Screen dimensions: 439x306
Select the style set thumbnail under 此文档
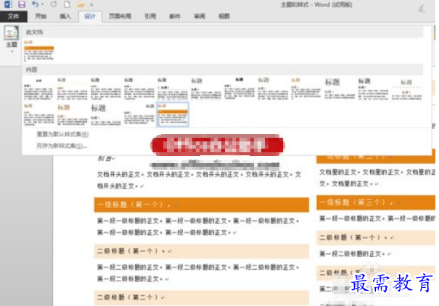click(38, 50)
